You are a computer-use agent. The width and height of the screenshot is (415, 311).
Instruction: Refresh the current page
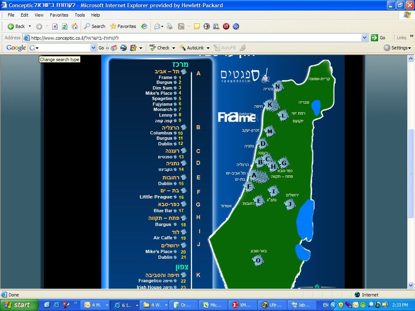[x=64, y=26]
